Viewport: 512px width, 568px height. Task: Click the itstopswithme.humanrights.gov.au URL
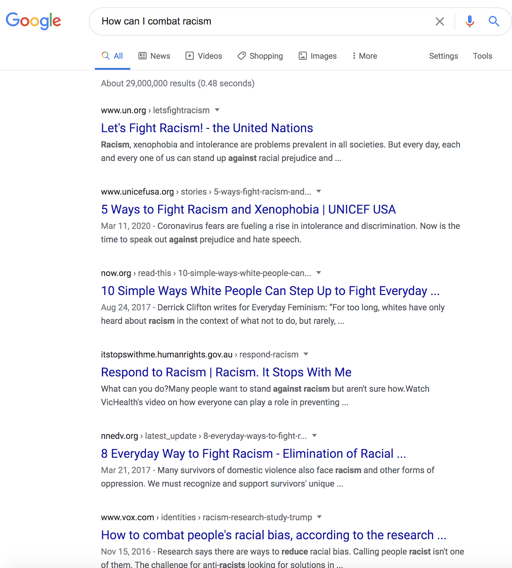click(199, 354)
